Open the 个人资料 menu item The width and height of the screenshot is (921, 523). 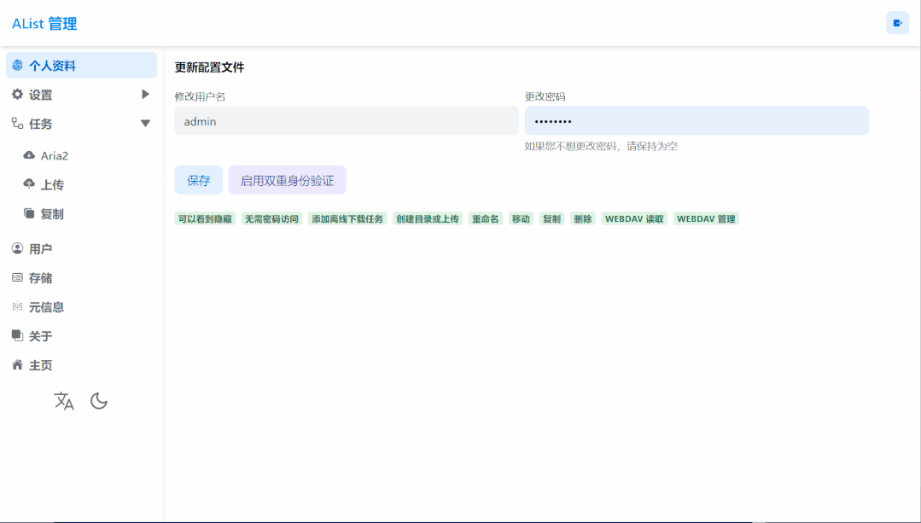[x=81, y=65]
